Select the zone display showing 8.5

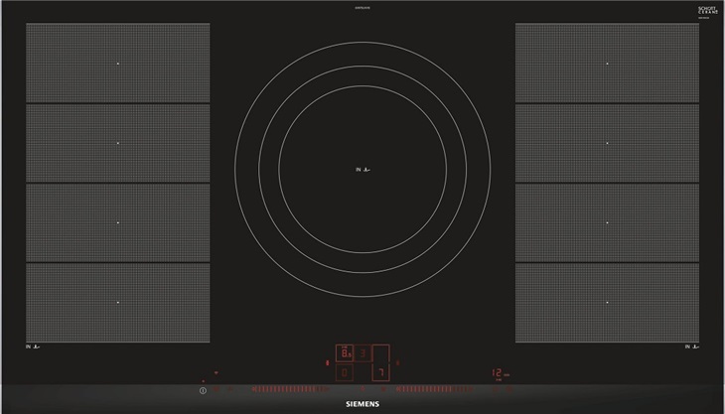345,352
